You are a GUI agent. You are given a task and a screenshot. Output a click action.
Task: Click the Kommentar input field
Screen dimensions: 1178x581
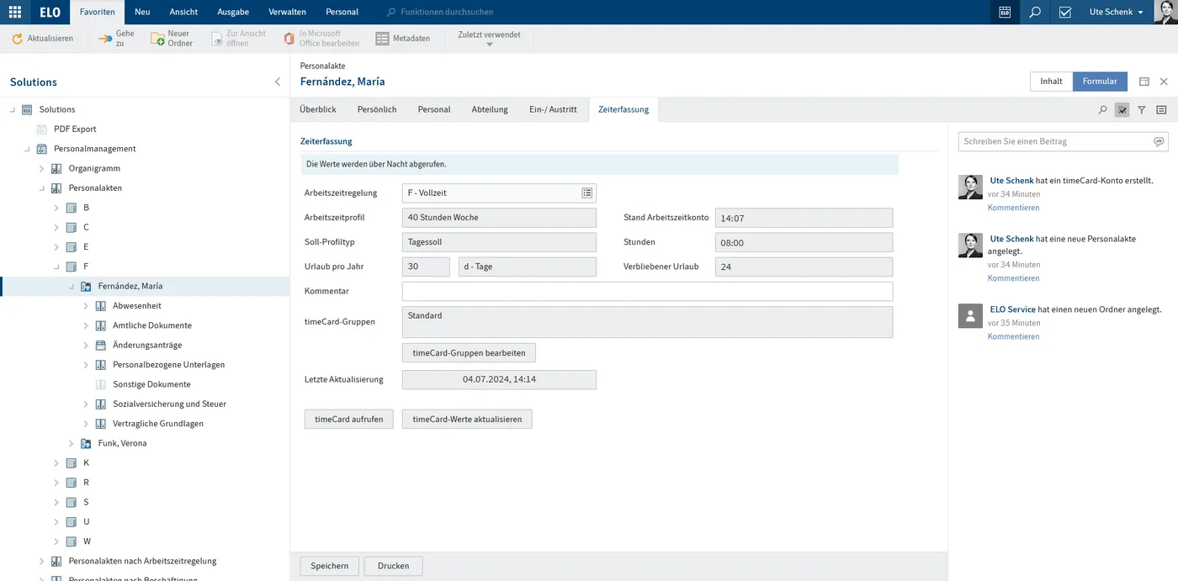tap(647, 291)
